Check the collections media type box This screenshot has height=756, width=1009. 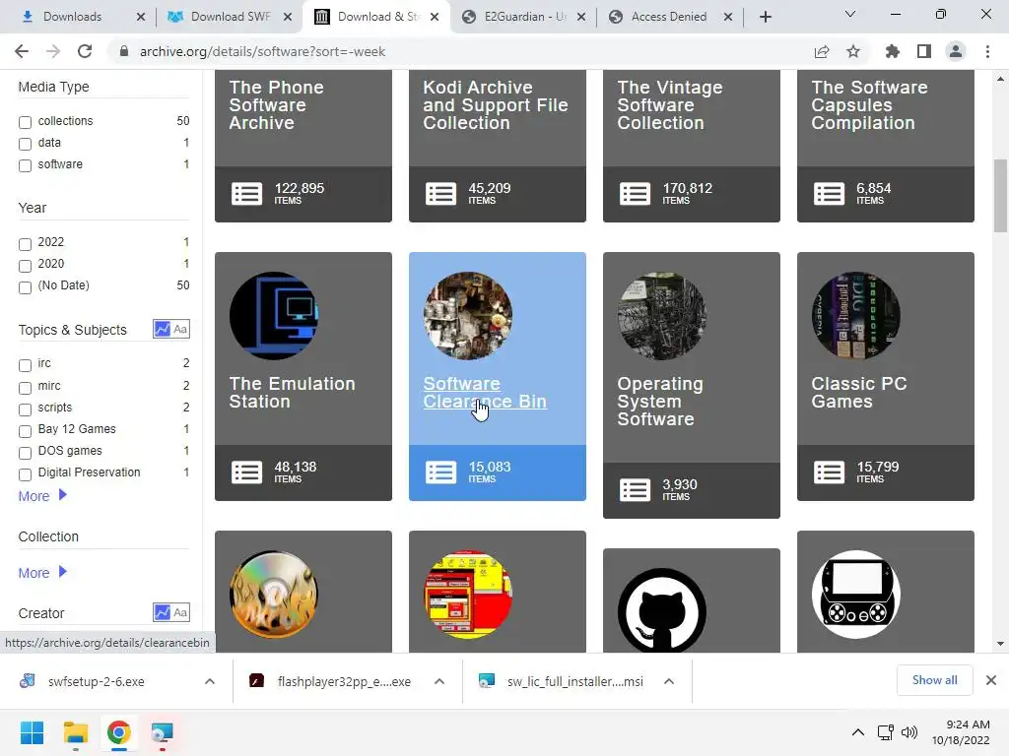point(25,122)
